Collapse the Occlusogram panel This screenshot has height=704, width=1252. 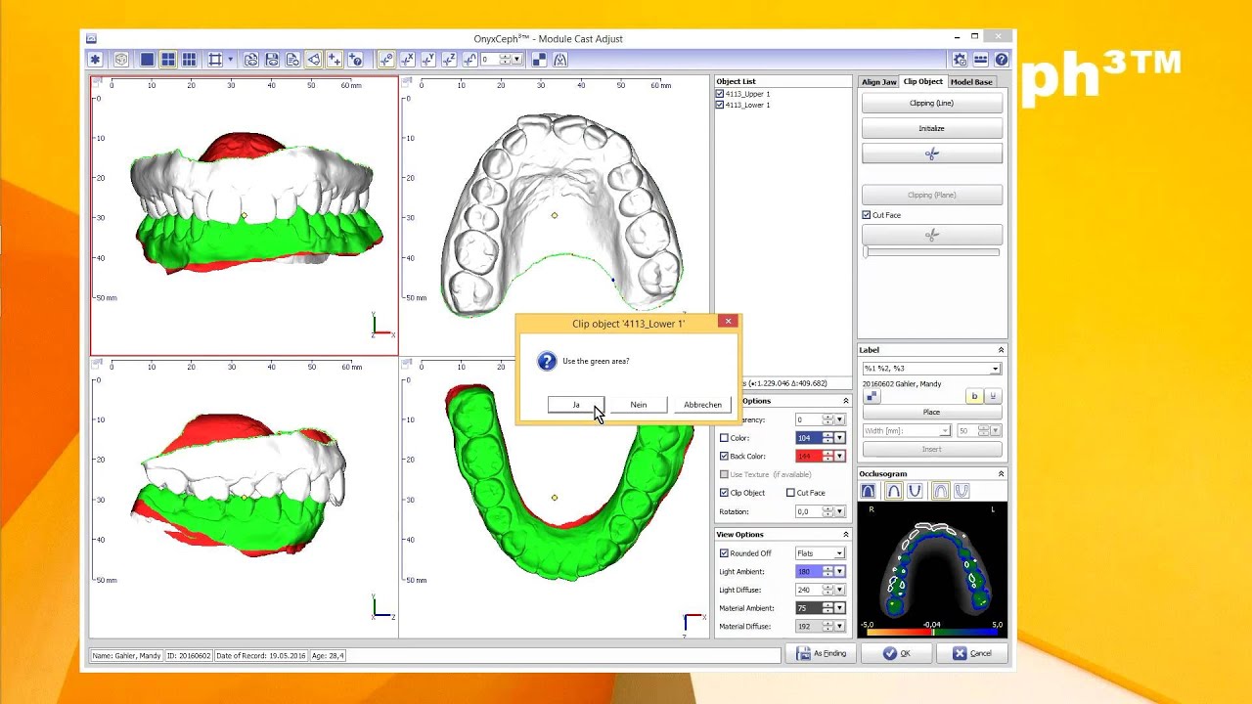pyautogui.click(x=1001, y=474)
